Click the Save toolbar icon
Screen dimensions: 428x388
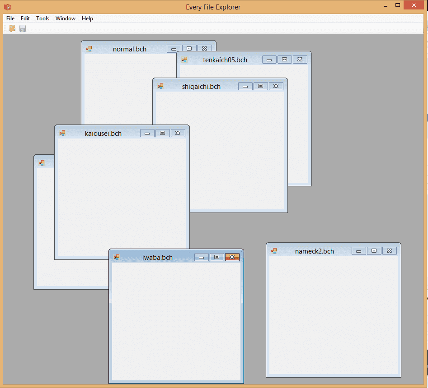click(23, 28)
